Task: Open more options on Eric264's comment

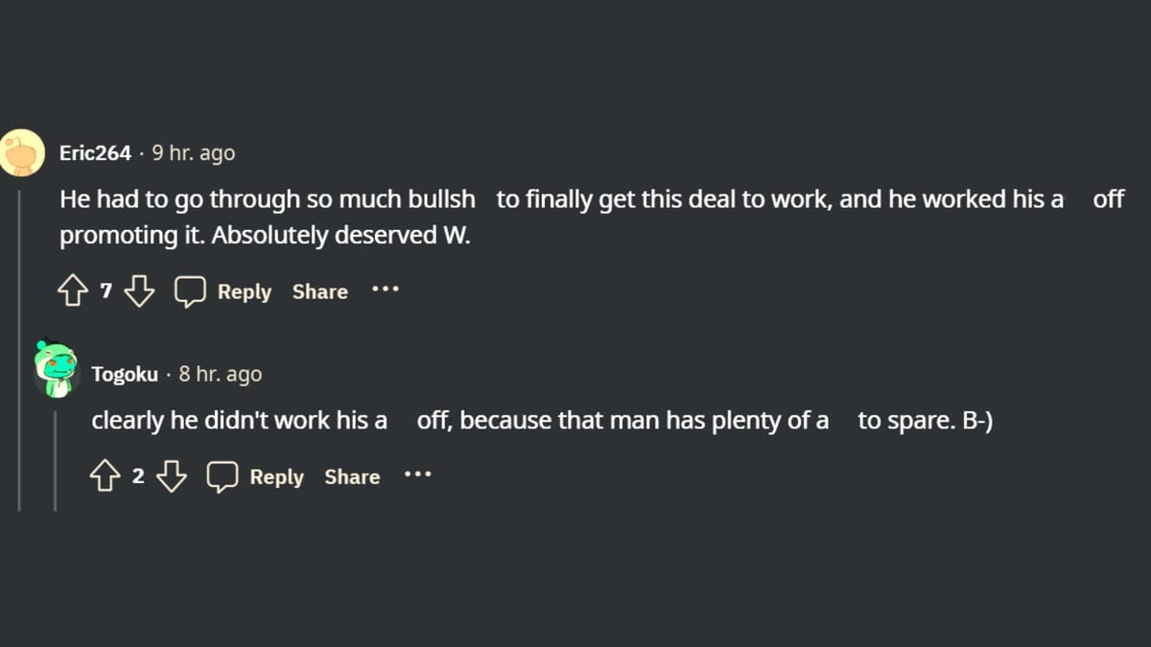Action: click(385, 289)
